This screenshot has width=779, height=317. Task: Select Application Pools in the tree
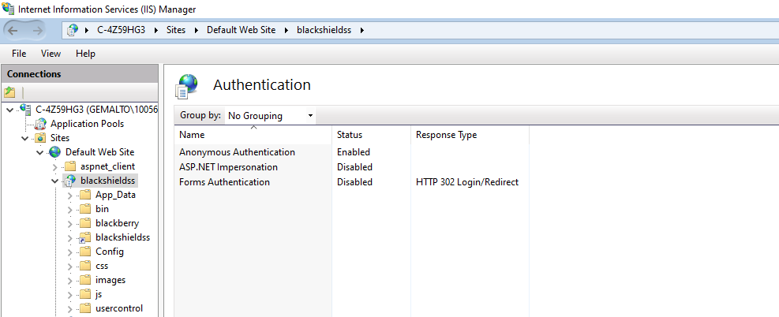[x=88, y=124]
